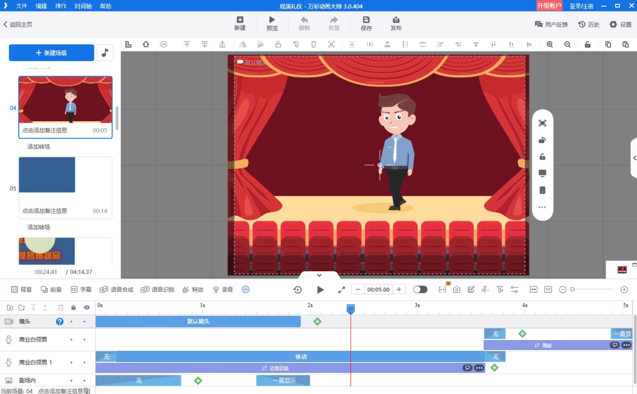Viewport: 637px width, 394px height.
Task: Collapse the canvas with bottom chevron handle
Action: coord(319,275)
